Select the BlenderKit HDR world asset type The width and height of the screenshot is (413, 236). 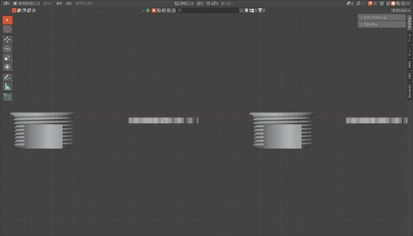click(169, 10)
